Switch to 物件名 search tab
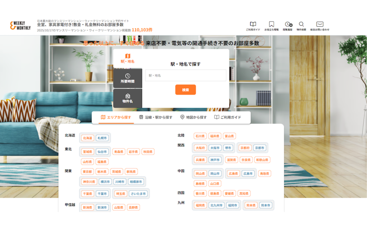367x229 pixels. 127,98
